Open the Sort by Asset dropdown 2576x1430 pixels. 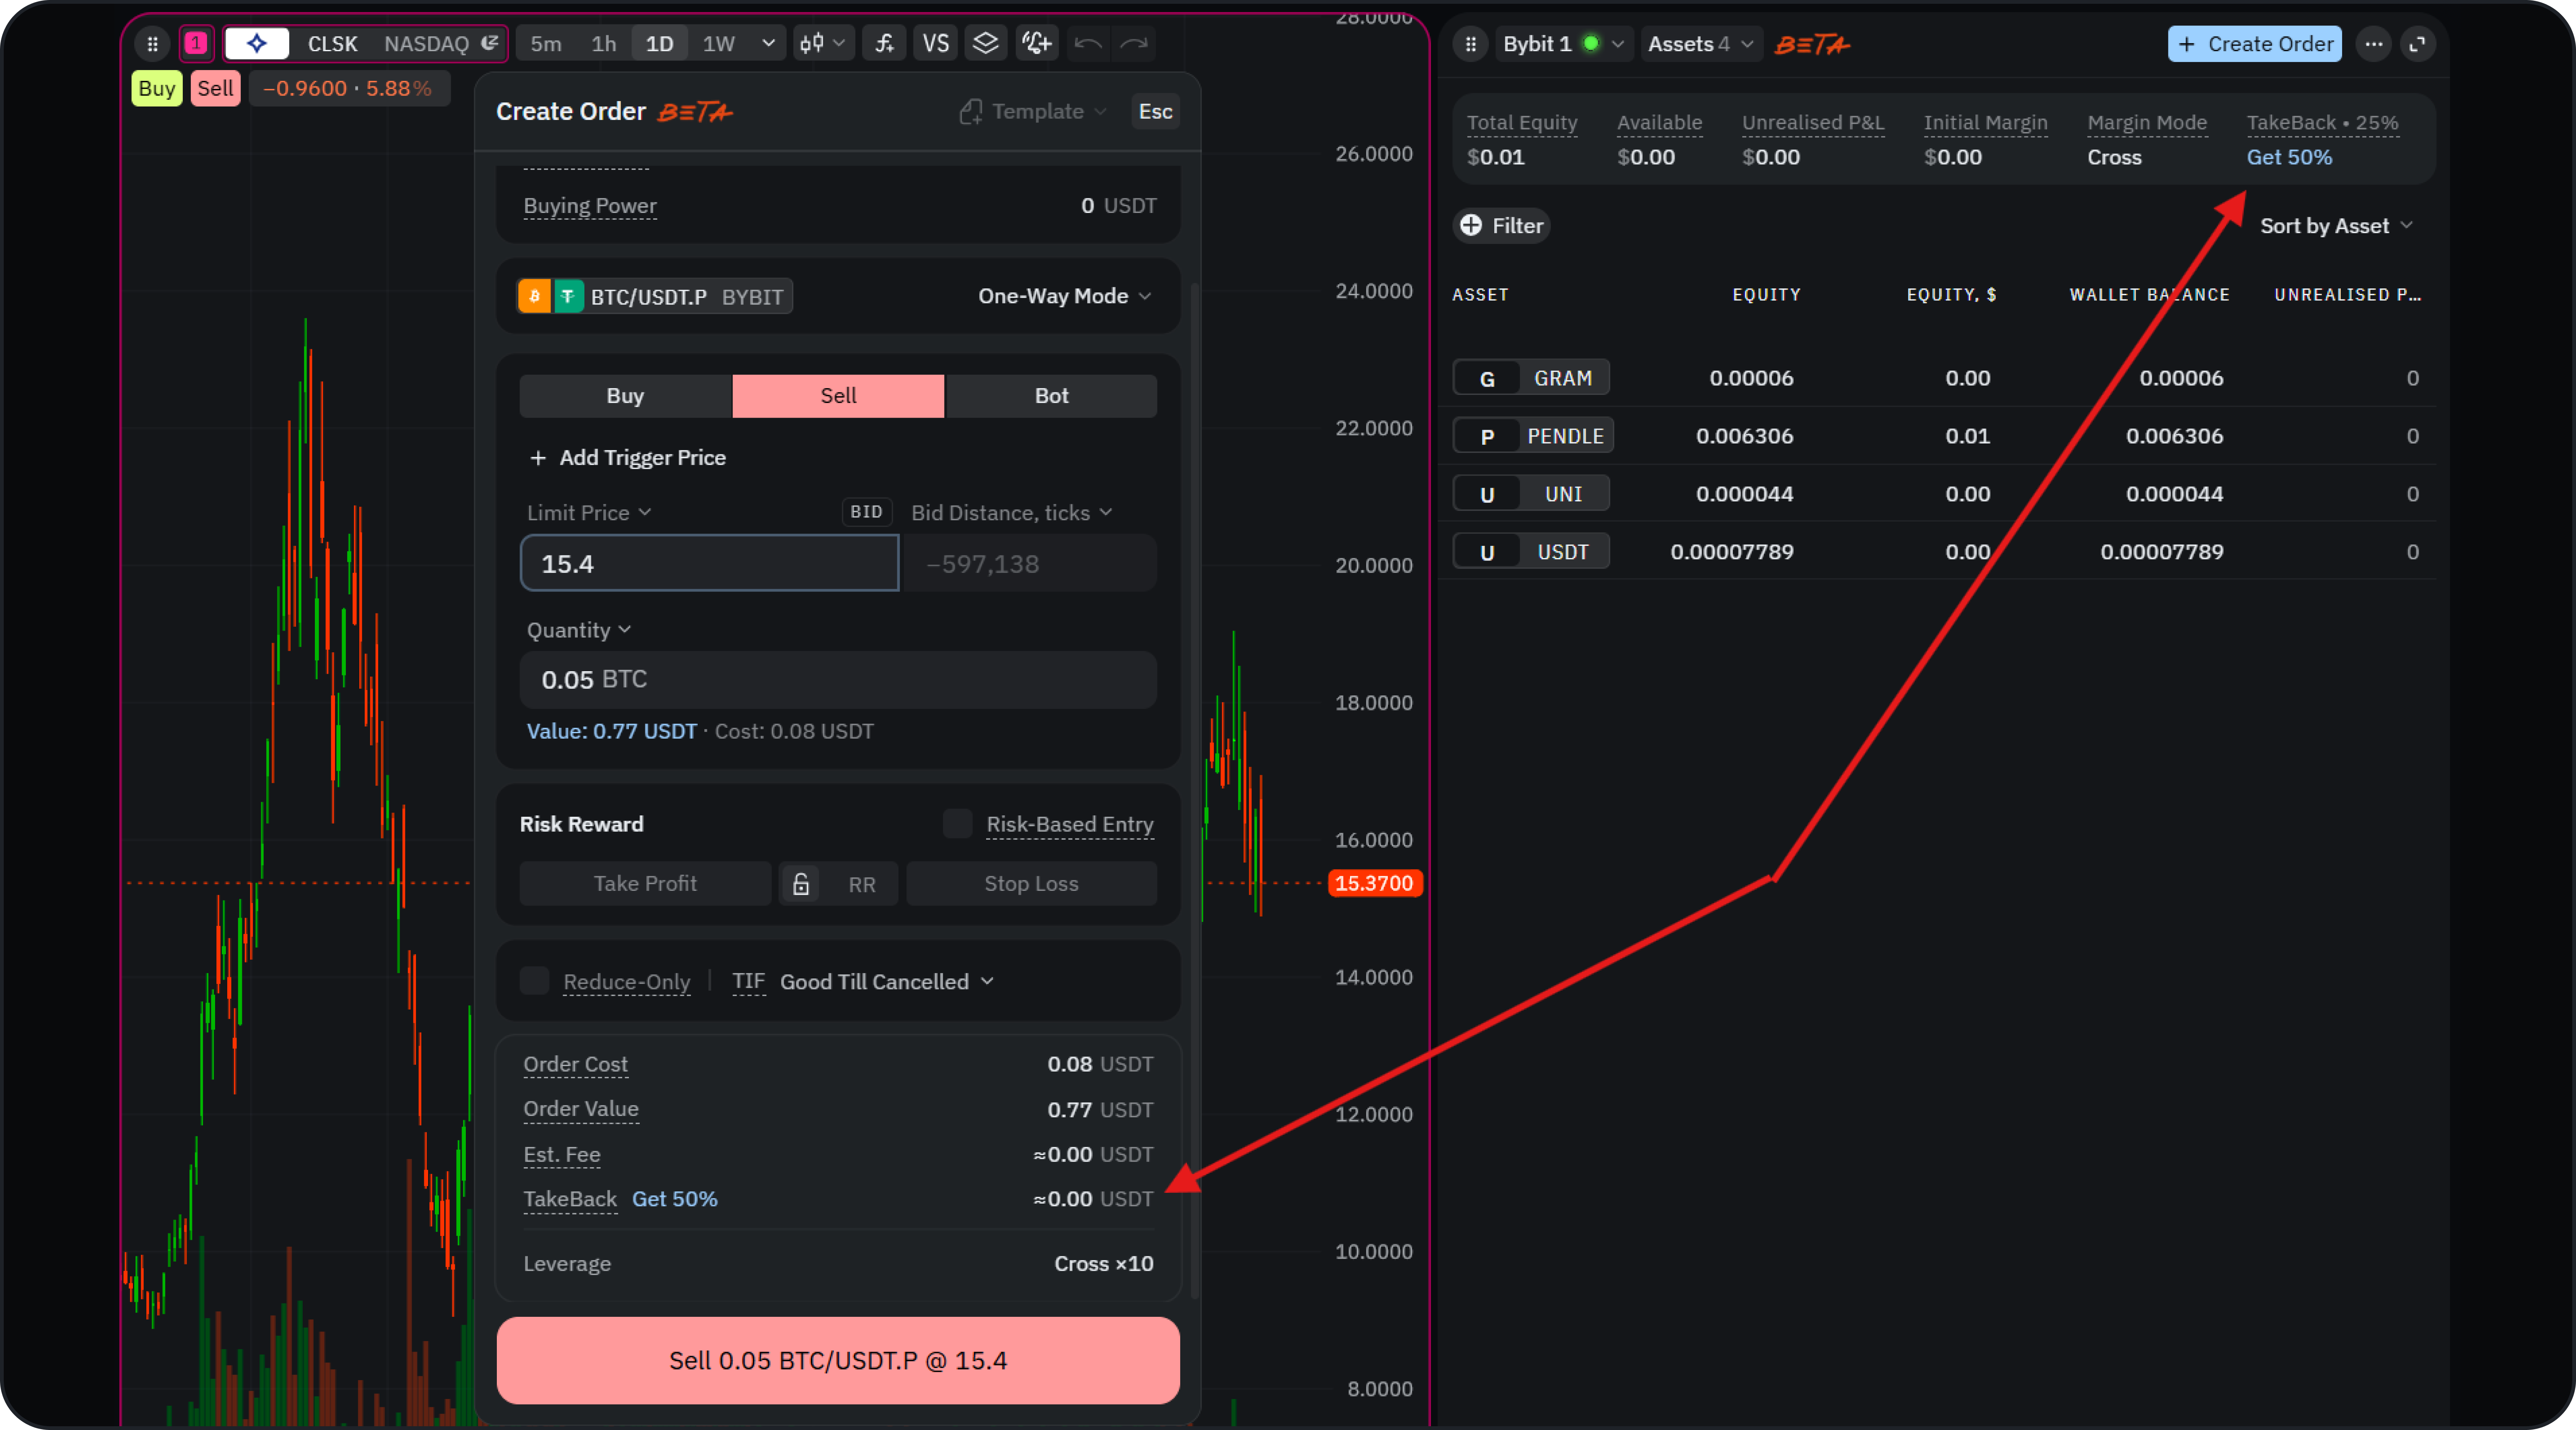click(x=2336, y=226)
